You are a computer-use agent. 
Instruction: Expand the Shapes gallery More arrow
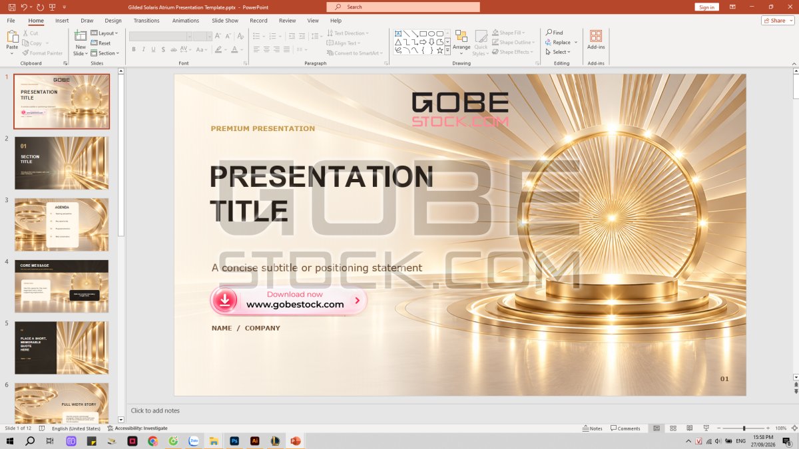pyautogui.click(x=447, y=50)
